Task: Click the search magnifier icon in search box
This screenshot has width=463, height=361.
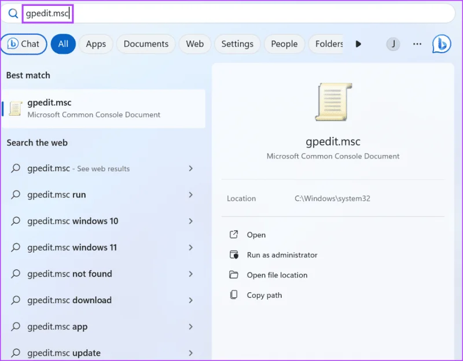Action: click(x=13, y=13)
